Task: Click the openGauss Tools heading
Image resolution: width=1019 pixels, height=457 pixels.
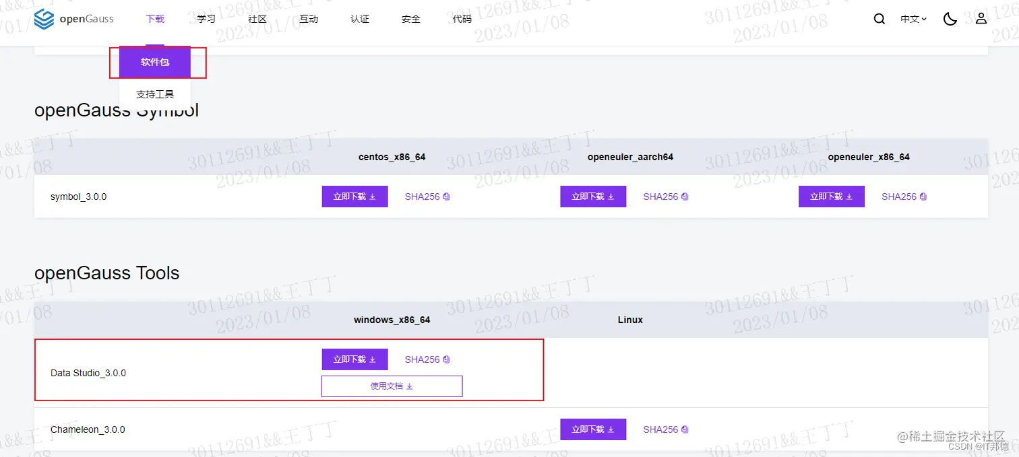Action: [107, 273]
